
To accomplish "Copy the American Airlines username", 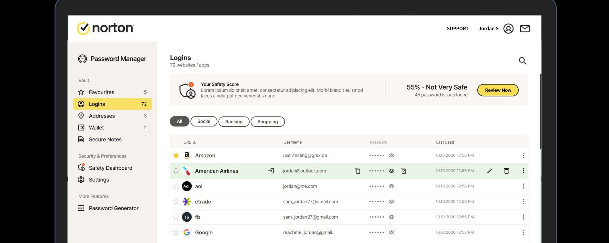I will tap(357, 171).
